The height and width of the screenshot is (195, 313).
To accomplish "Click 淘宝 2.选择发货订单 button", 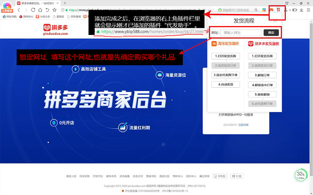I will 226,65.
